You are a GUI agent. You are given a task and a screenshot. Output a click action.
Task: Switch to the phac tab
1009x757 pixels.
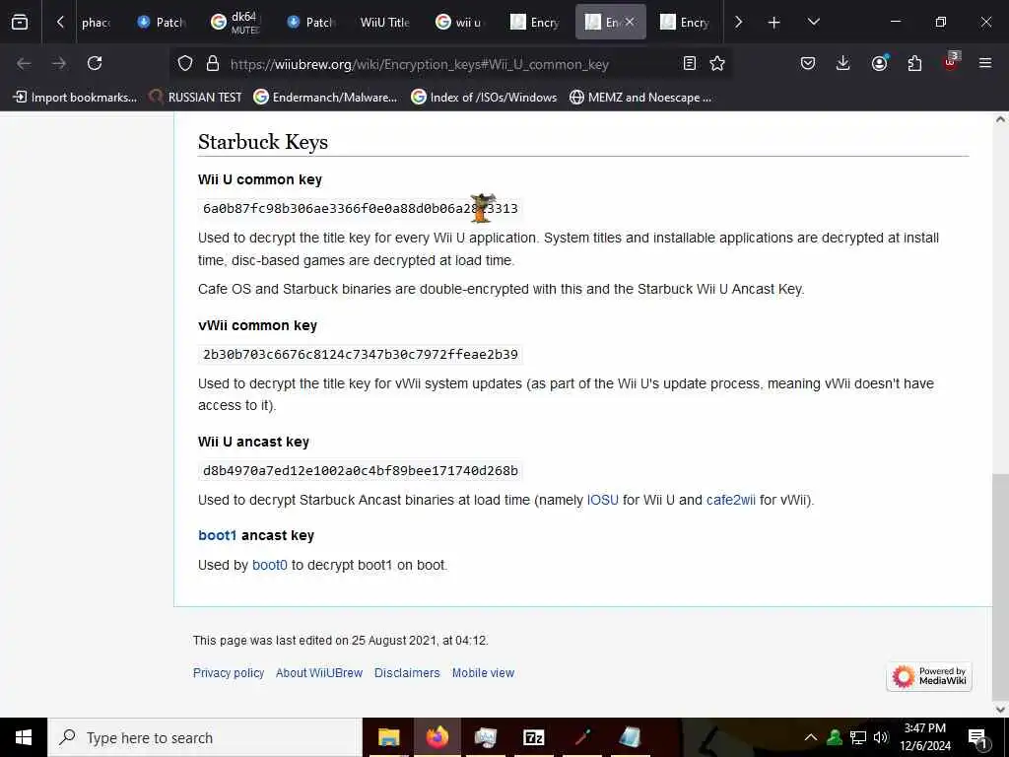tap(96, 22)
